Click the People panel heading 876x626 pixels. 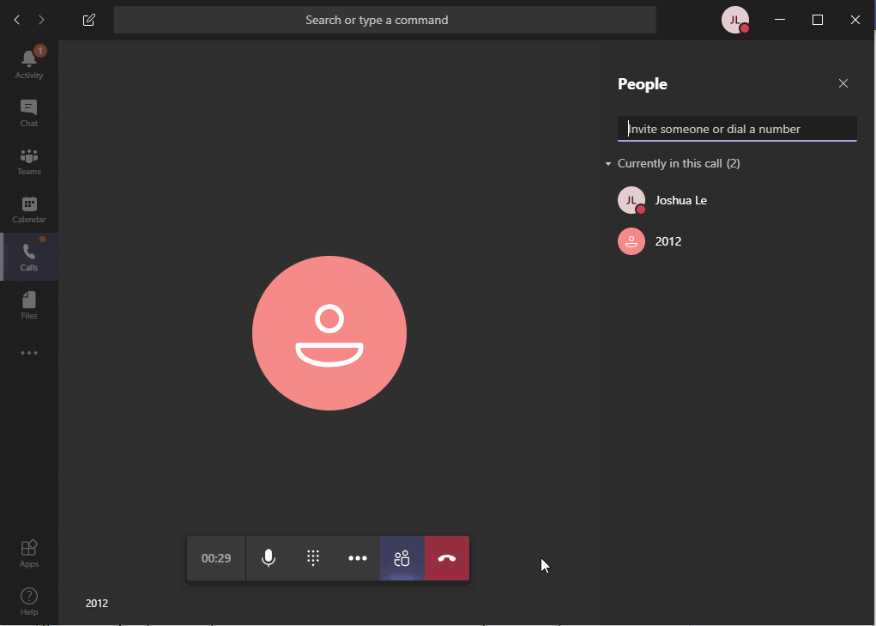point(643,84)
